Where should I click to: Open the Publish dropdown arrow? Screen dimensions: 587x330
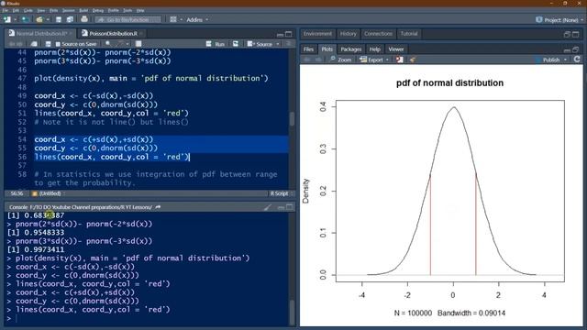tap(565, 60)
